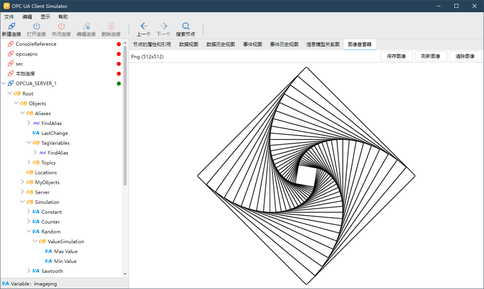Click the 刷新图像 (Refresh Image) button
Image resolution: width=484 pixels, height=289 pixels.
point(430,56)
